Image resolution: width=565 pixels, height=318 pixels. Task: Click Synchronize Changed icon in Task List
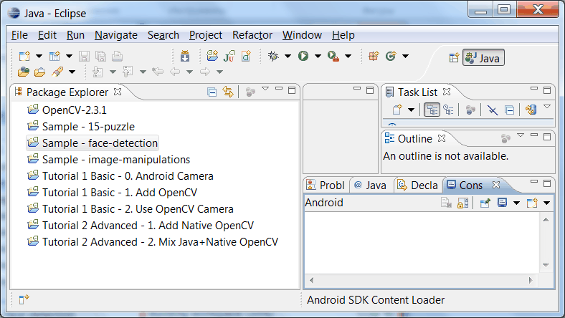tap(531, 110)
